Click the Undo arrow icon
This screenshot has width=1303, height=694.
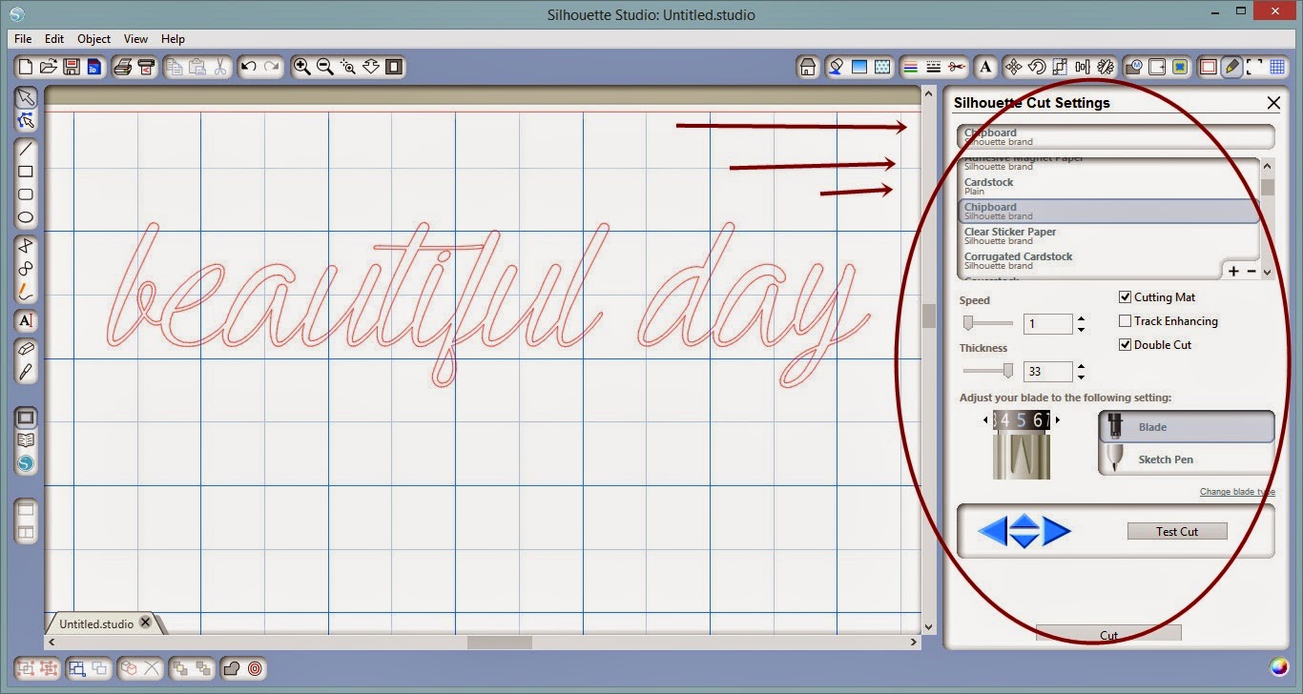(249, 67)
